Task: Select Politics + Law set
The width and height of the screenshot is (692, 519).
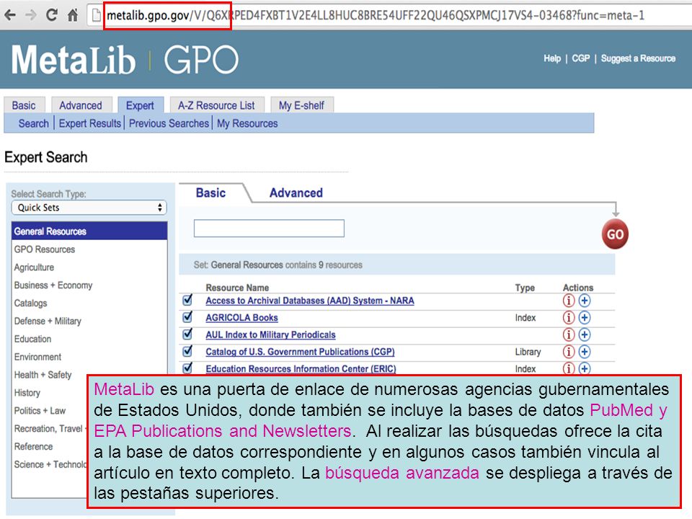Action: click(40, 410)
